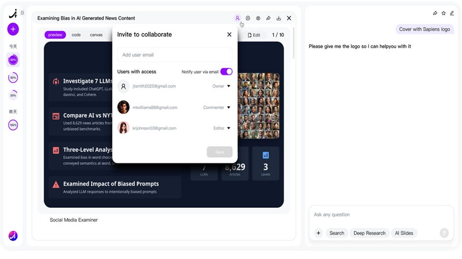Toggle Notify user via email switch

(x=226, y=72)
